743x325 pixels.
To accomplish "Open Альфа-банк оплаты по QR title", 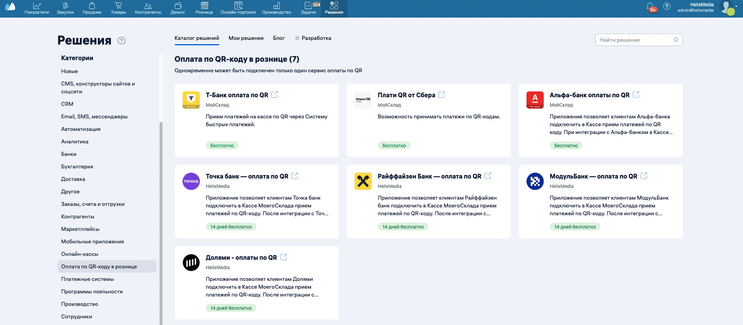I will [x=589, y=95].
